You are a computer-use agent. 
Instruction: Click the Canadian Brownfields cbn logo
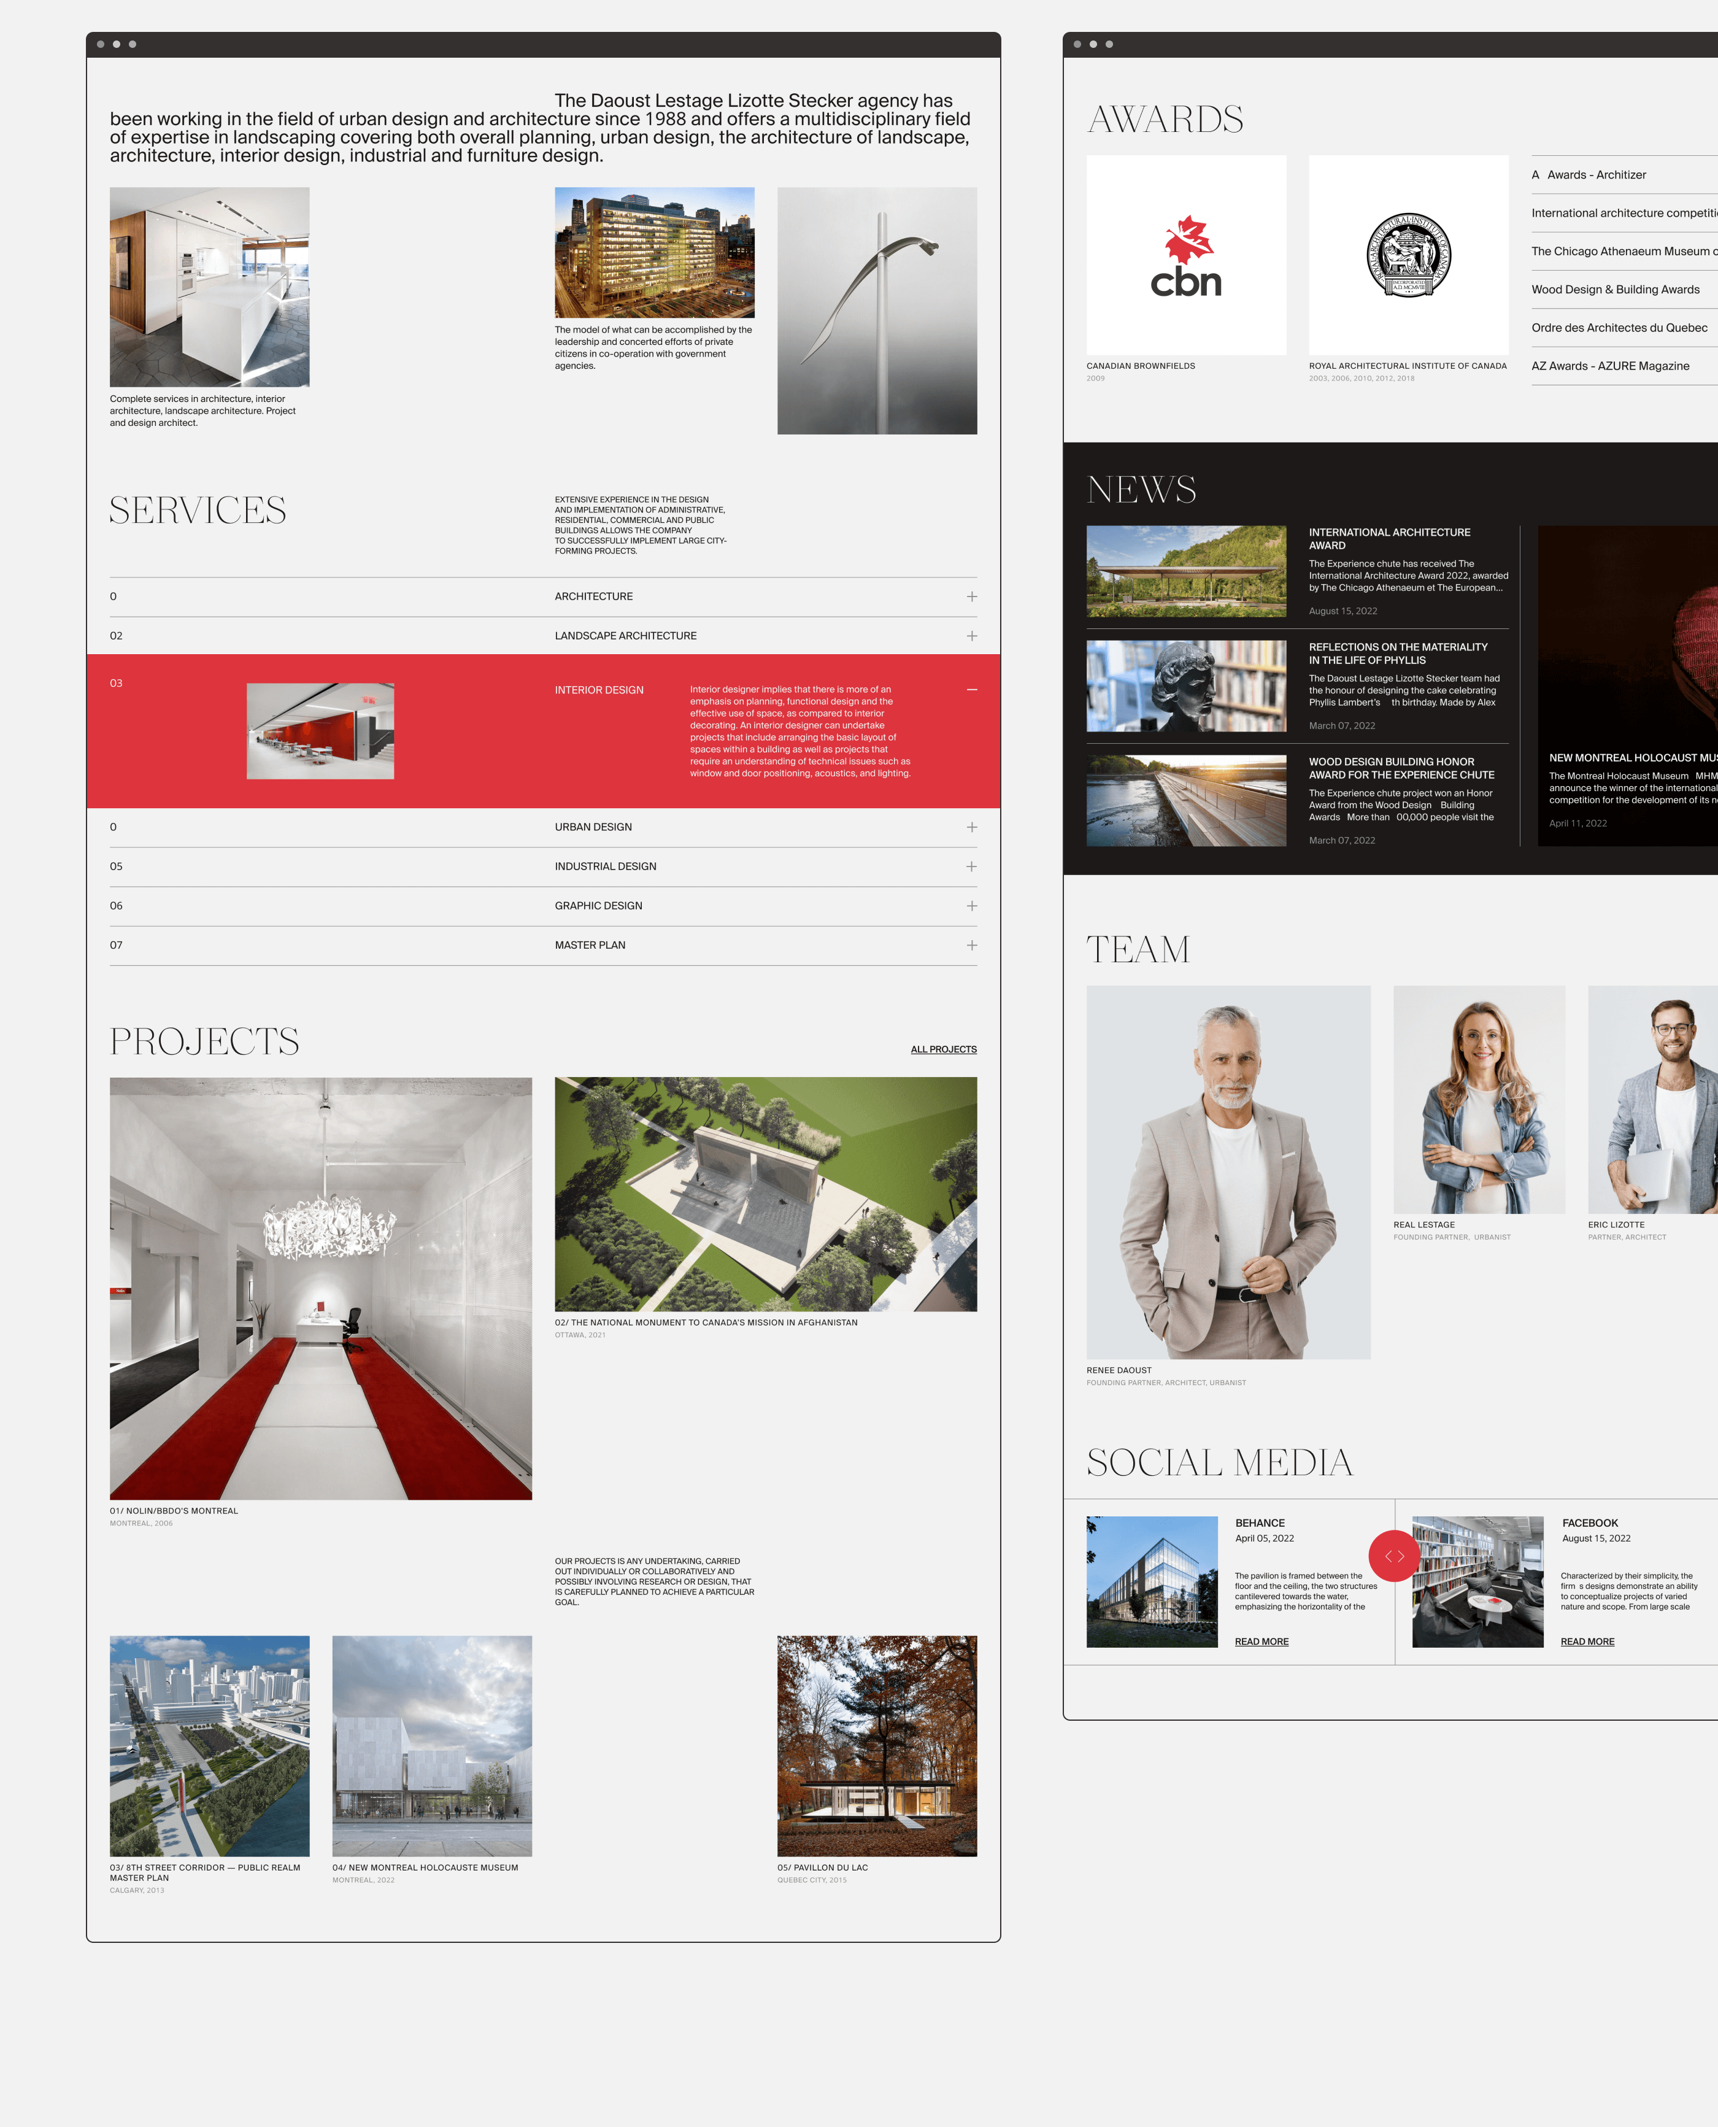(1185, 257)
